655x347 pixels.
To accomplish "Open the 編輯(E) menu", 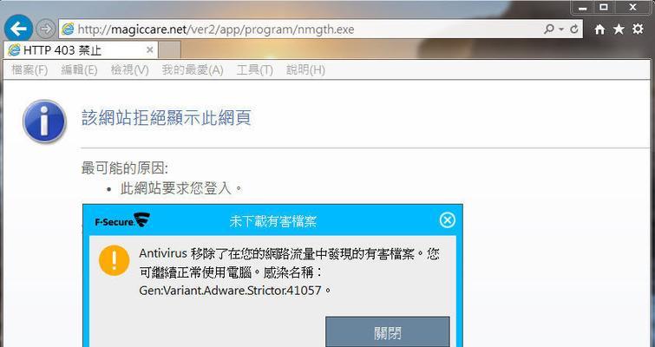I will tap(79, 69).
